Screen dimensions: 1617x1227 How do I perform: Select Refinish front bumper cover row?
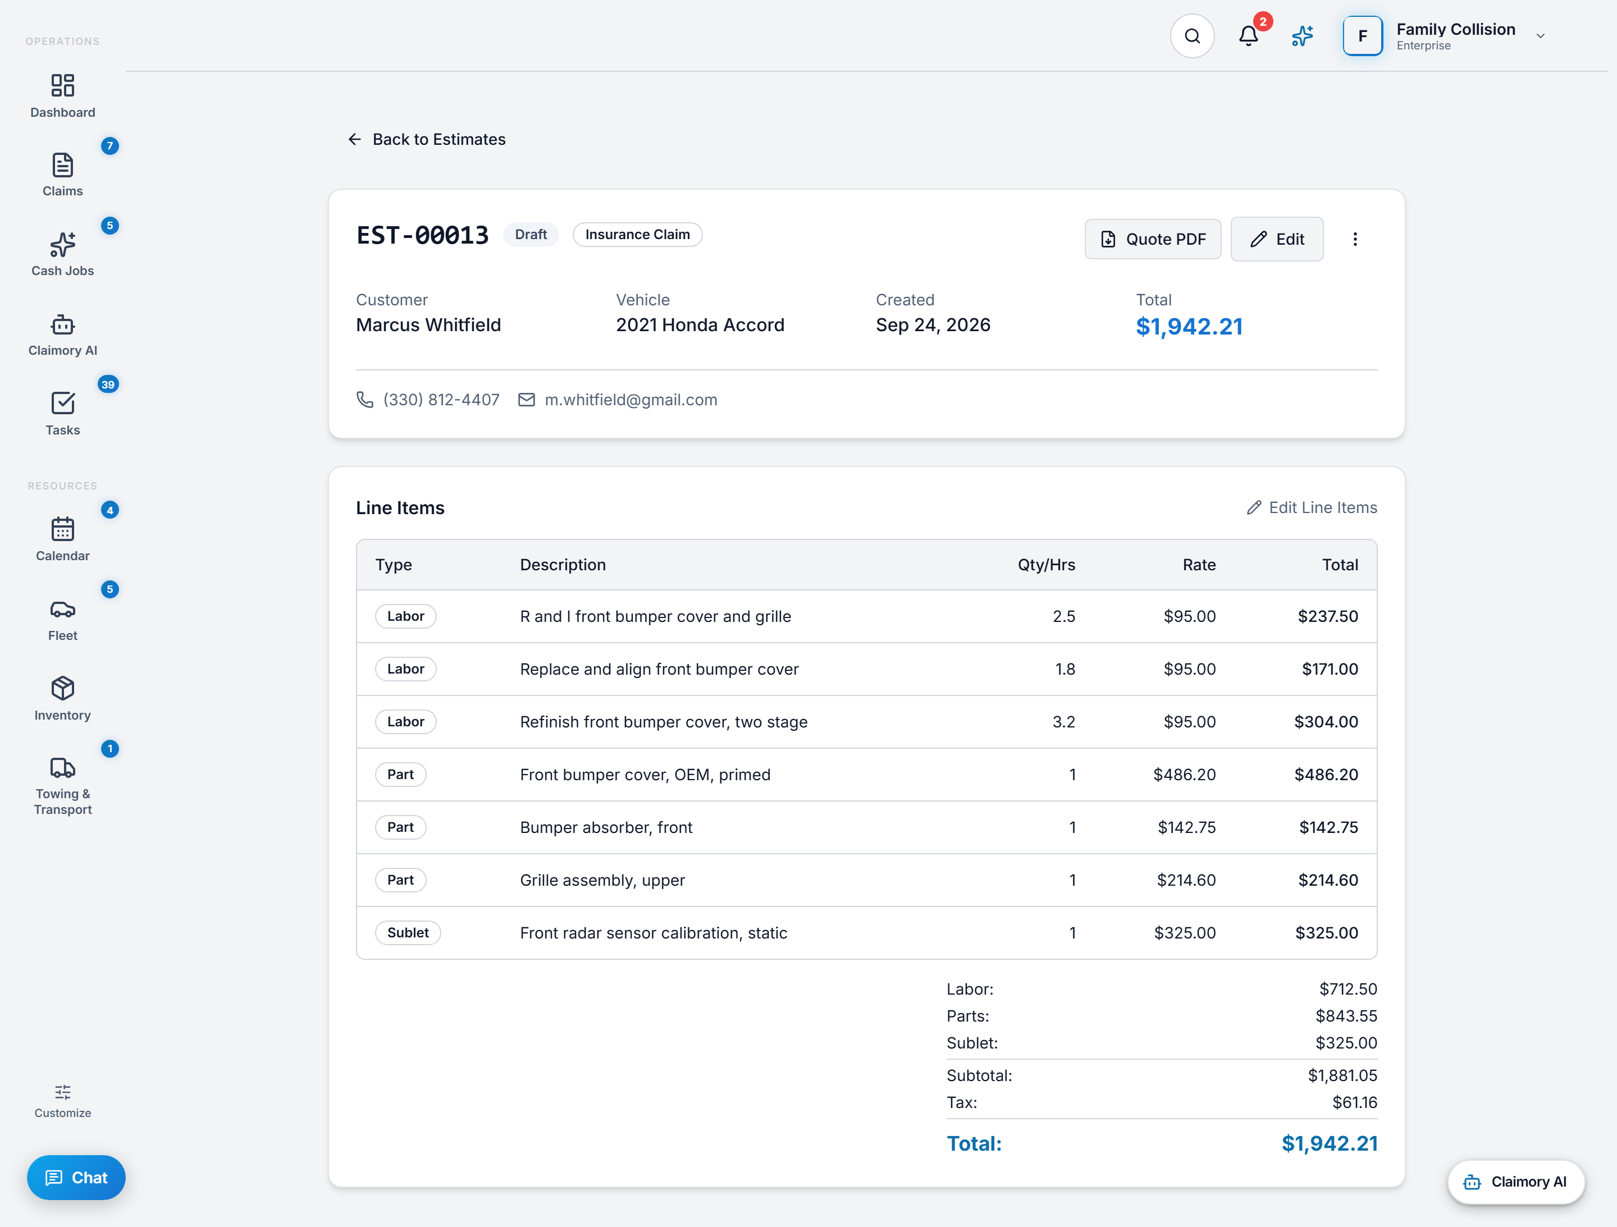click(x=866, y=721)
